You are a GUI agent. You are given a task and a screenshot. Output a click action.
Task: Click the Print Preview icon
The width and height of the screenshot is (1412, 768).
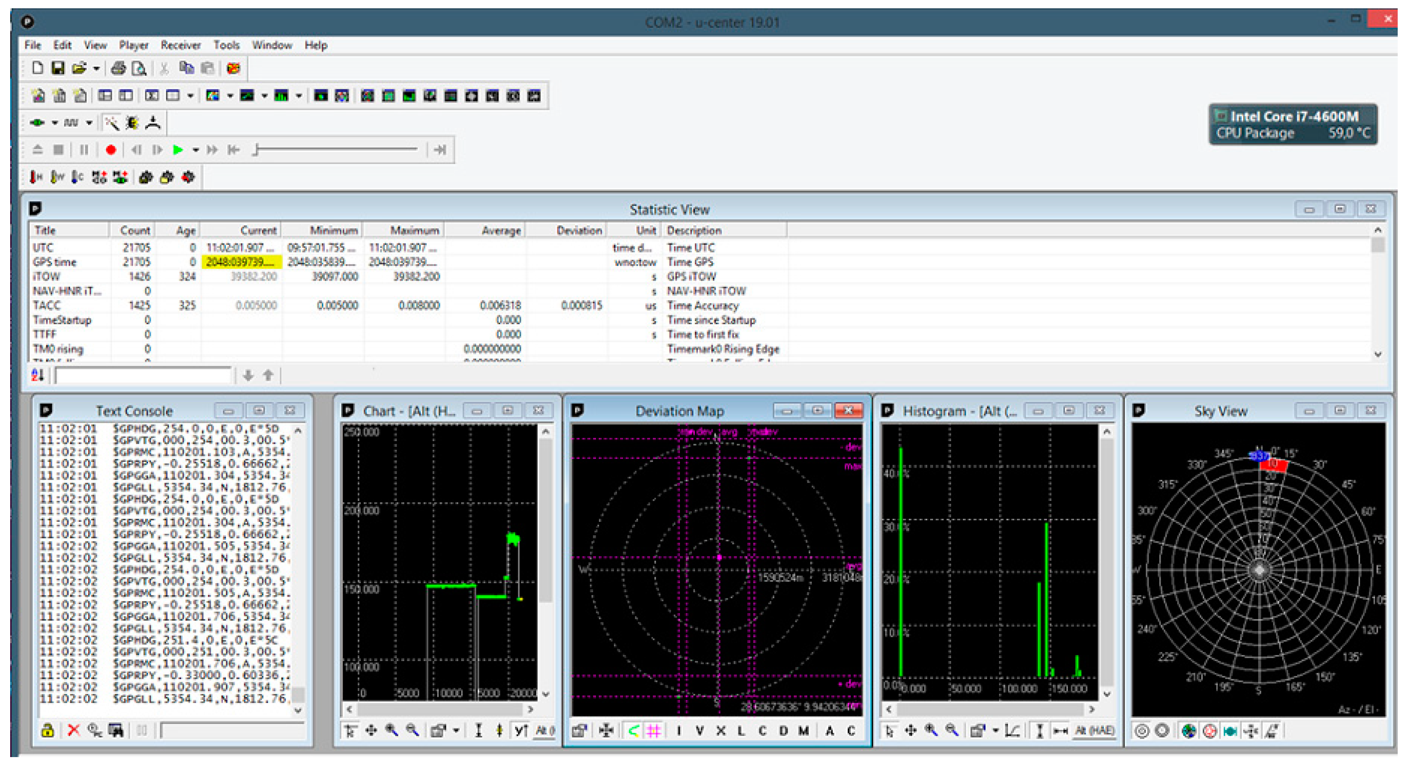point(139,69)
